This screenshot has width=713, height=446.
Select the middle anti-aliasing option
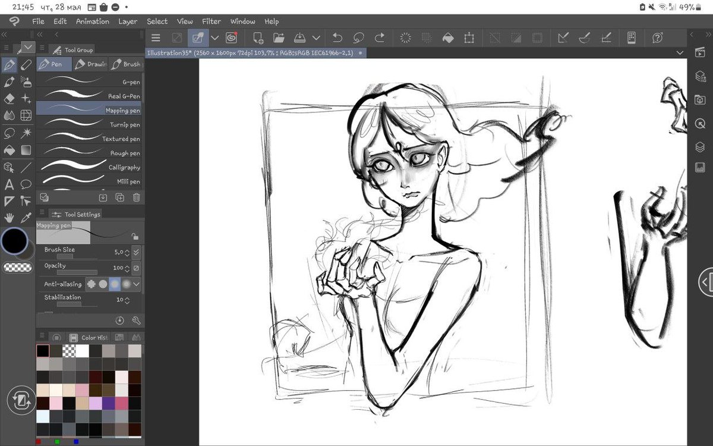pos(115,284)
